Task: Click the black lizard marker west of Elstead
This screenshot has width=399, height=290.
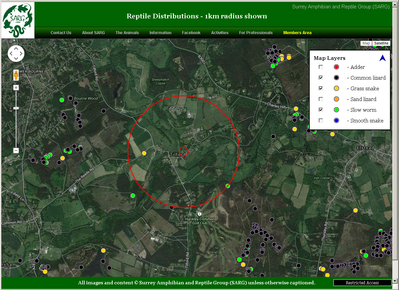Action: pos(273,136)
